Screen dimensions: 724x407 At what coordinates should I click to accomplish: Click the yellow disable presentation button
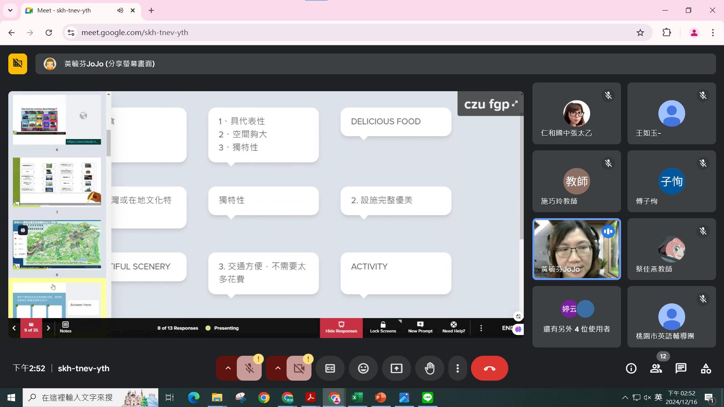coord(18,64)
